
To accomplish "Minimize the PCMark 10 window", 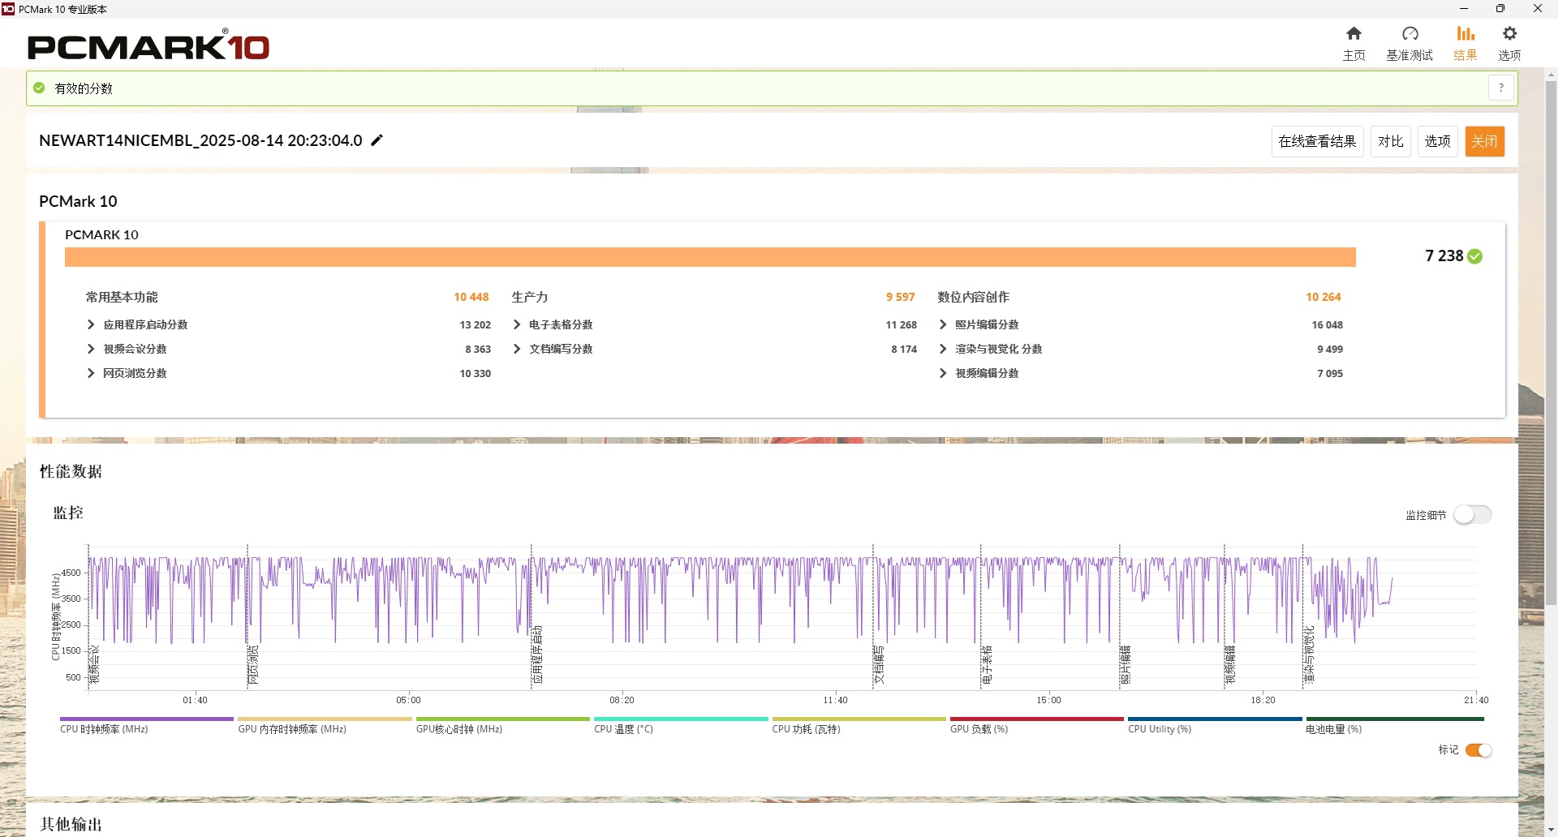I will pos(1464,9).
